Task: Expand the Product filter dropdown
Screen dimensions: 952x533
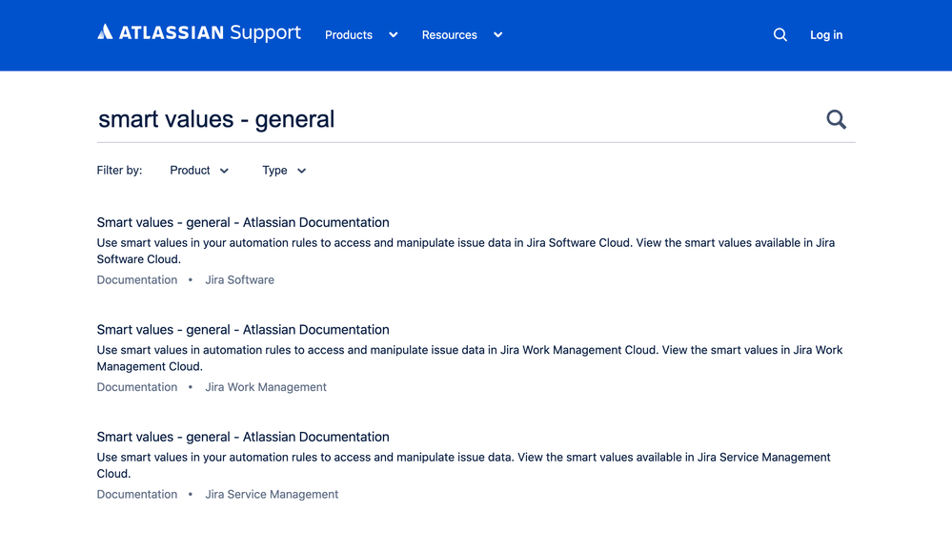Action: click(199, 171)
